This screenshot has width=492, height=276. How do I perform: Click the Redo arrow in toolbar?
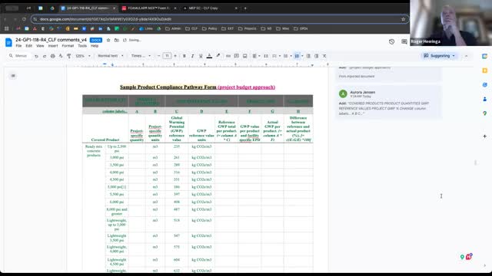tap(45, 56)
